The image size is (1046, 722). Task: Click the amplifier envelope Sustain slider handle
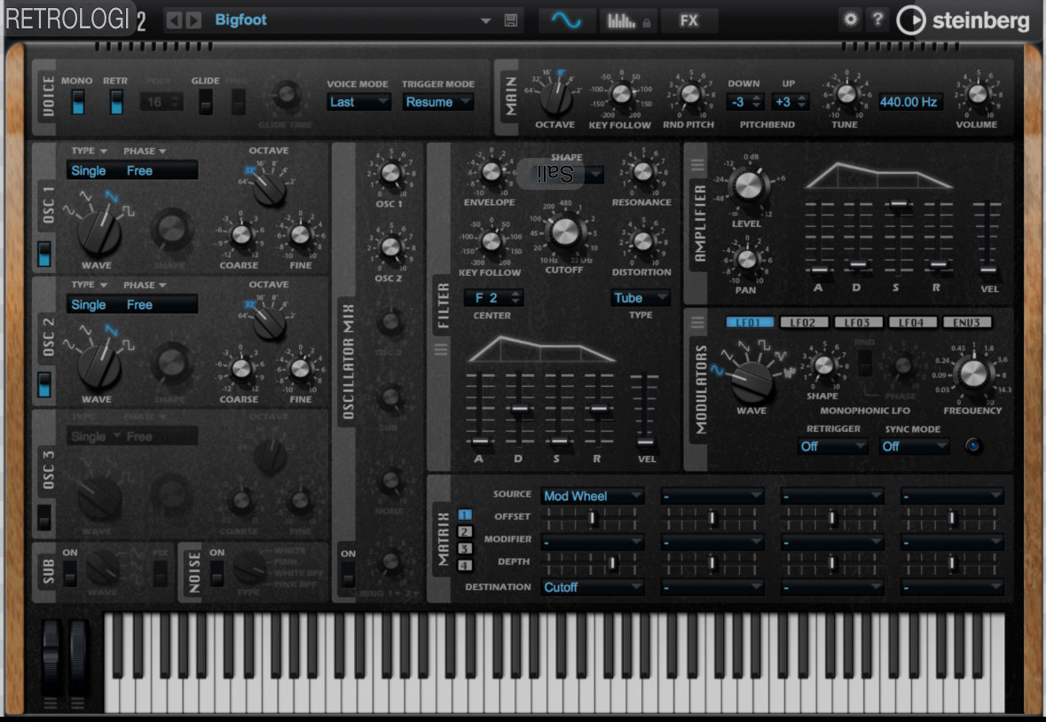pos(898,203)
